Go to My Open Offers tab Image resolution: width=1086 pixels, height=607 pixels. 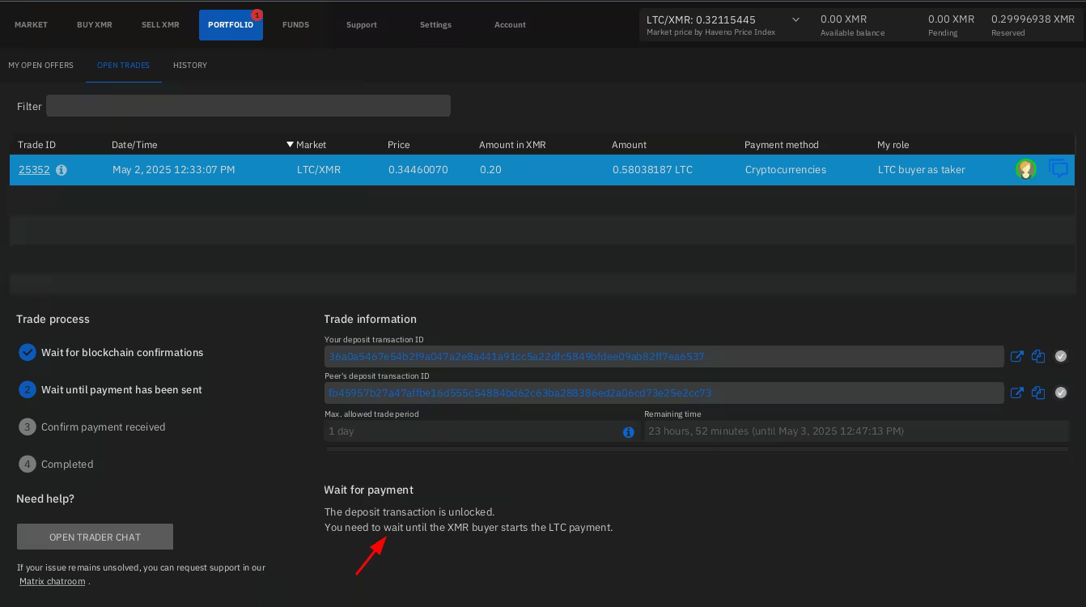(40, 65)
